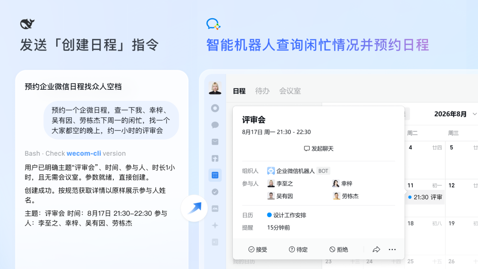Mark the event as 待定
478x269 pixels.
(x=298, y=250)
